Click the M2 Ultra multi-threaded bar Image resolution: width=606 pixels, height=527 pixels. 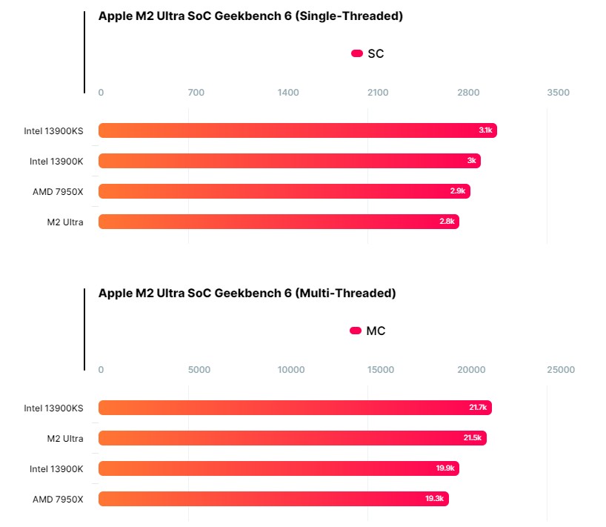[x=292, y=438]
